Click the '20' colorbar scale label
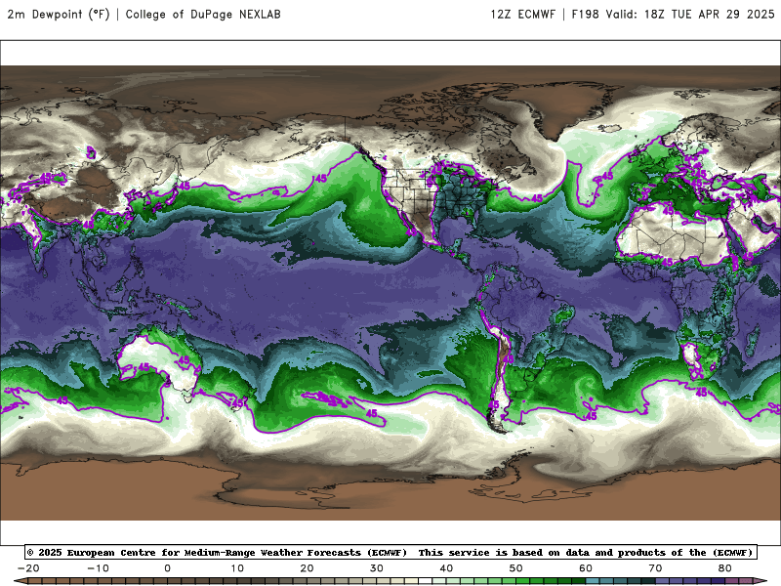781x586 pixels. pos(307,568)
